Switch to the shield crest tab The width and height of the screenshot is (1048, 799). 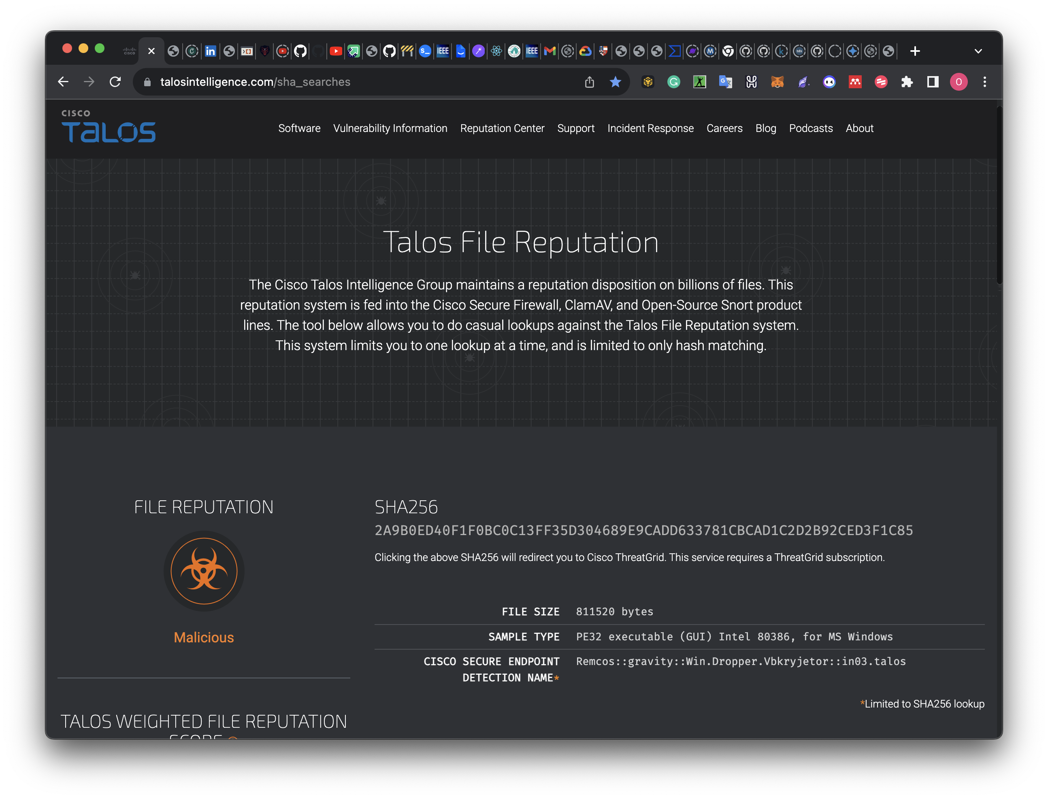pyautogui.click(x=603, y=51)
